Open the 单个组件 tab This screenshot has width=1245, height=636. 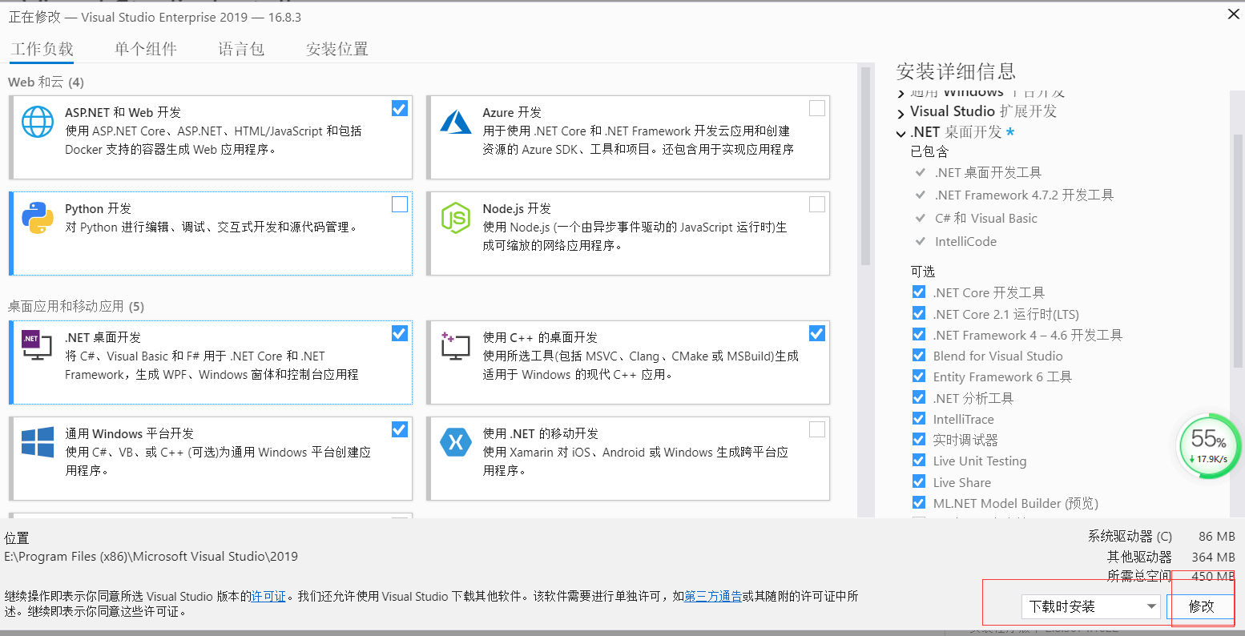[x=146, y=49]
